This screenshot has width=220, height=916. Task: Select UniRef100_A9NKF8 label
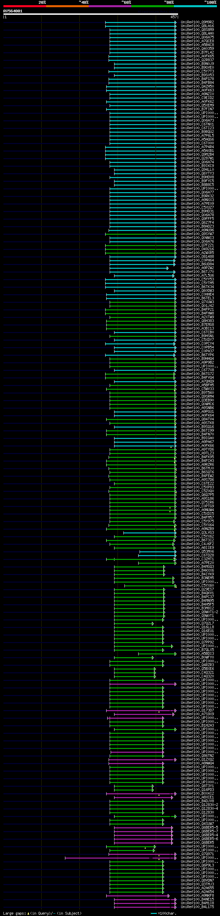[x=197, y=895]
